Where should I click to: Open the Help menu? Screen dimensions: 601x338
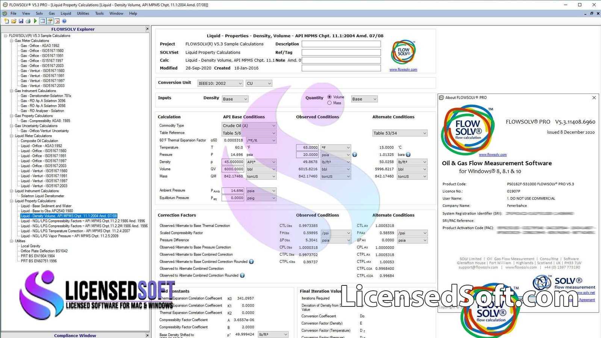coord(133,13)
